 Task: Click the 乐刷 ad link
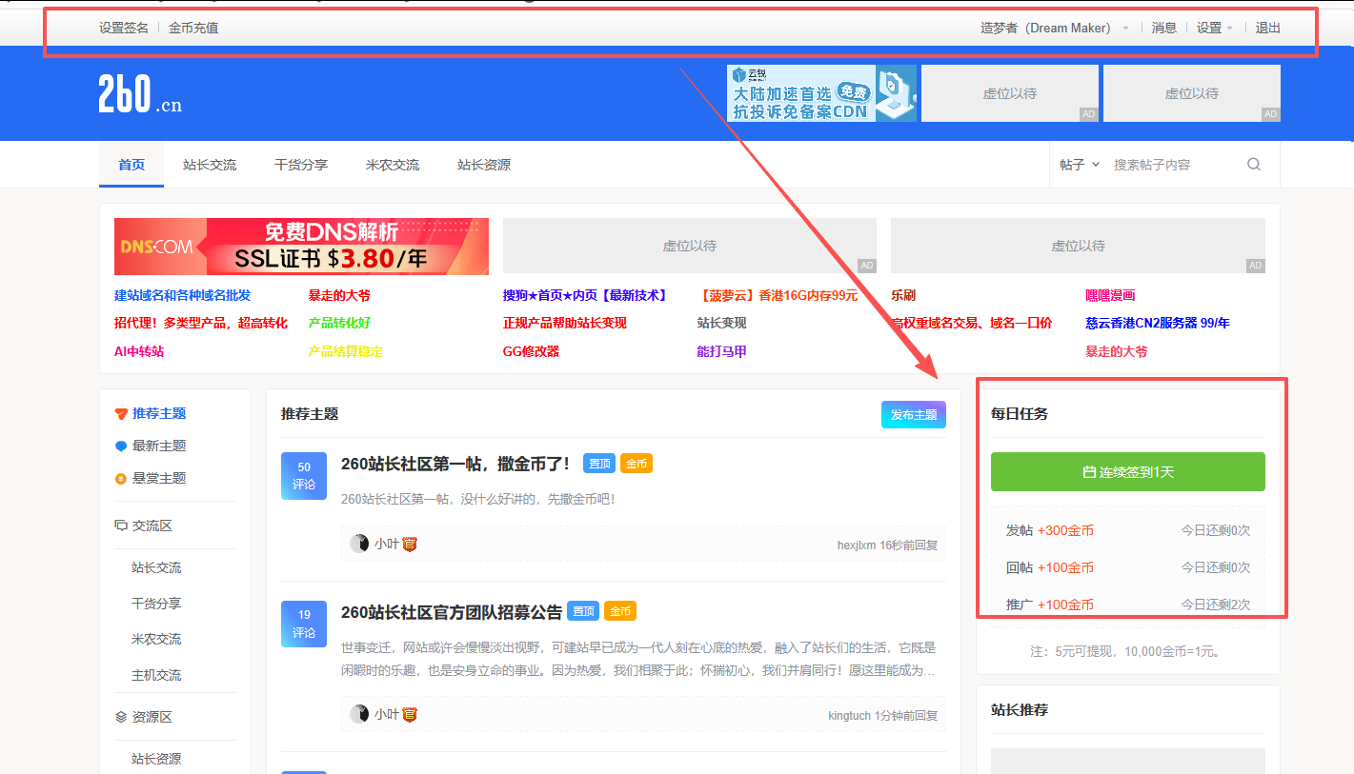click(903, 295)
